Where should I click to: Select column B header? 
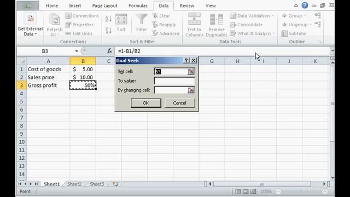83,61
